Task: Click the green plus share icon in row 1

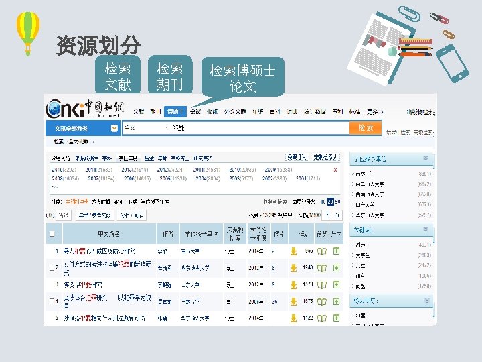Action: [x=336, y=251]
